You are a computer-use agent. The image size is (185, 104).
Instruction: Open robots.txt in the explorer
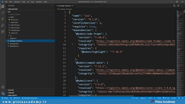14,33
